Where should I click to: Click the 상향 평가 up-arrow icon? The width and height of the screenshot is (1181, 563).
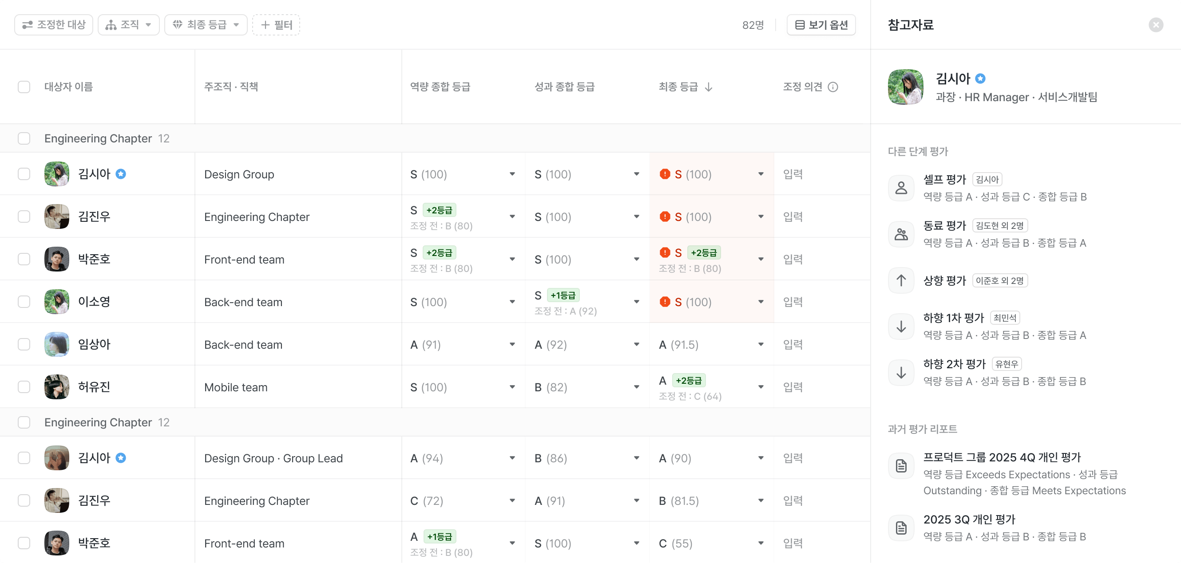coord(901,280)
